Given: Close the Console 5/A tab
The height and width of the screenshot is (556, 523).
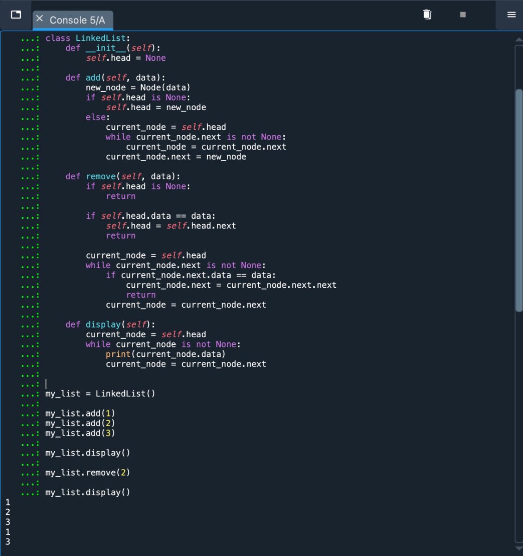Looking at the screenshot, I should (x=39, y=19).
